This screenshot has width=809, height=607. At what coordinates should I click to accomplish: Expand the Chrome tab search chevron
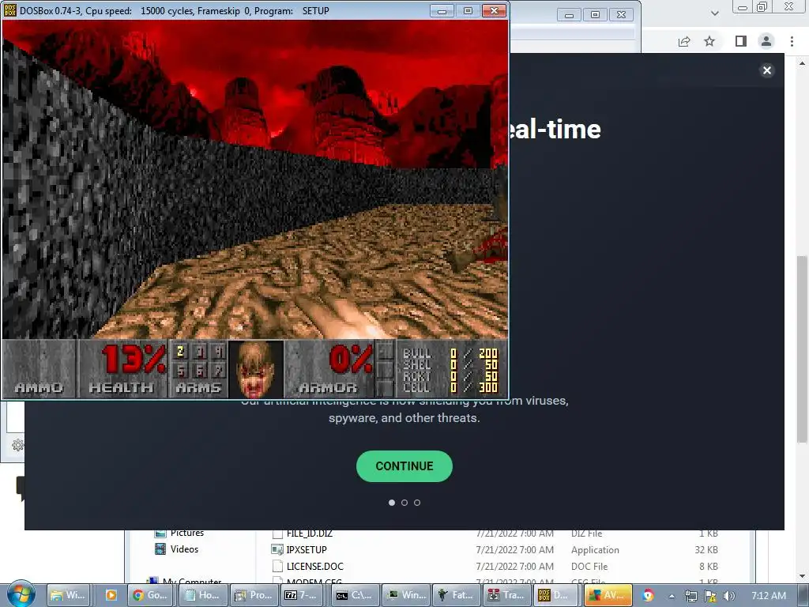[714, 13]
